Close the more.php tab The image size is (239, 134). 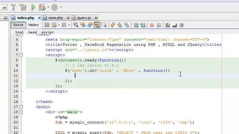(x=68, y=18)
